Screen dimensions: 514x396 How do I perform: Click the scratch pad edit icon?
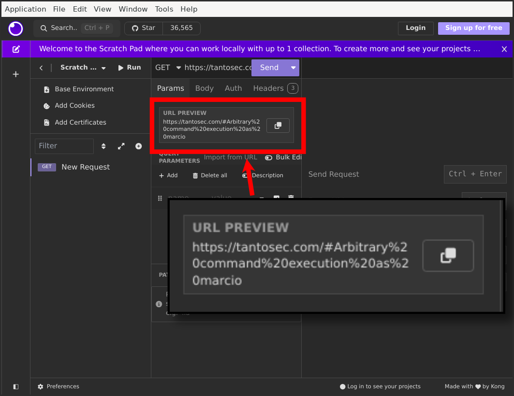pos(16,49)
